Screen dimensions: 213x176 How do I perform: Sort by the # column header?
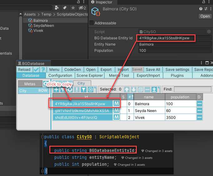(x=131, y=97)
